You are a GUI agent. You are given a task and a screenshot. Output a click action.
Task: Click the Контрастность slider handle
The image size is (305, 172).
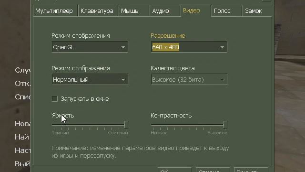(225, 125)
